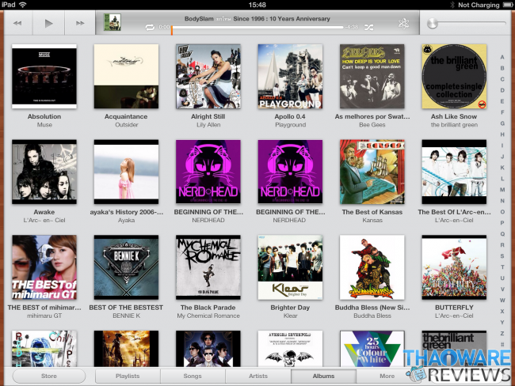Click the song progress scrubber bar
Viewport: 515px width, 386px height.
pos(257,28)
